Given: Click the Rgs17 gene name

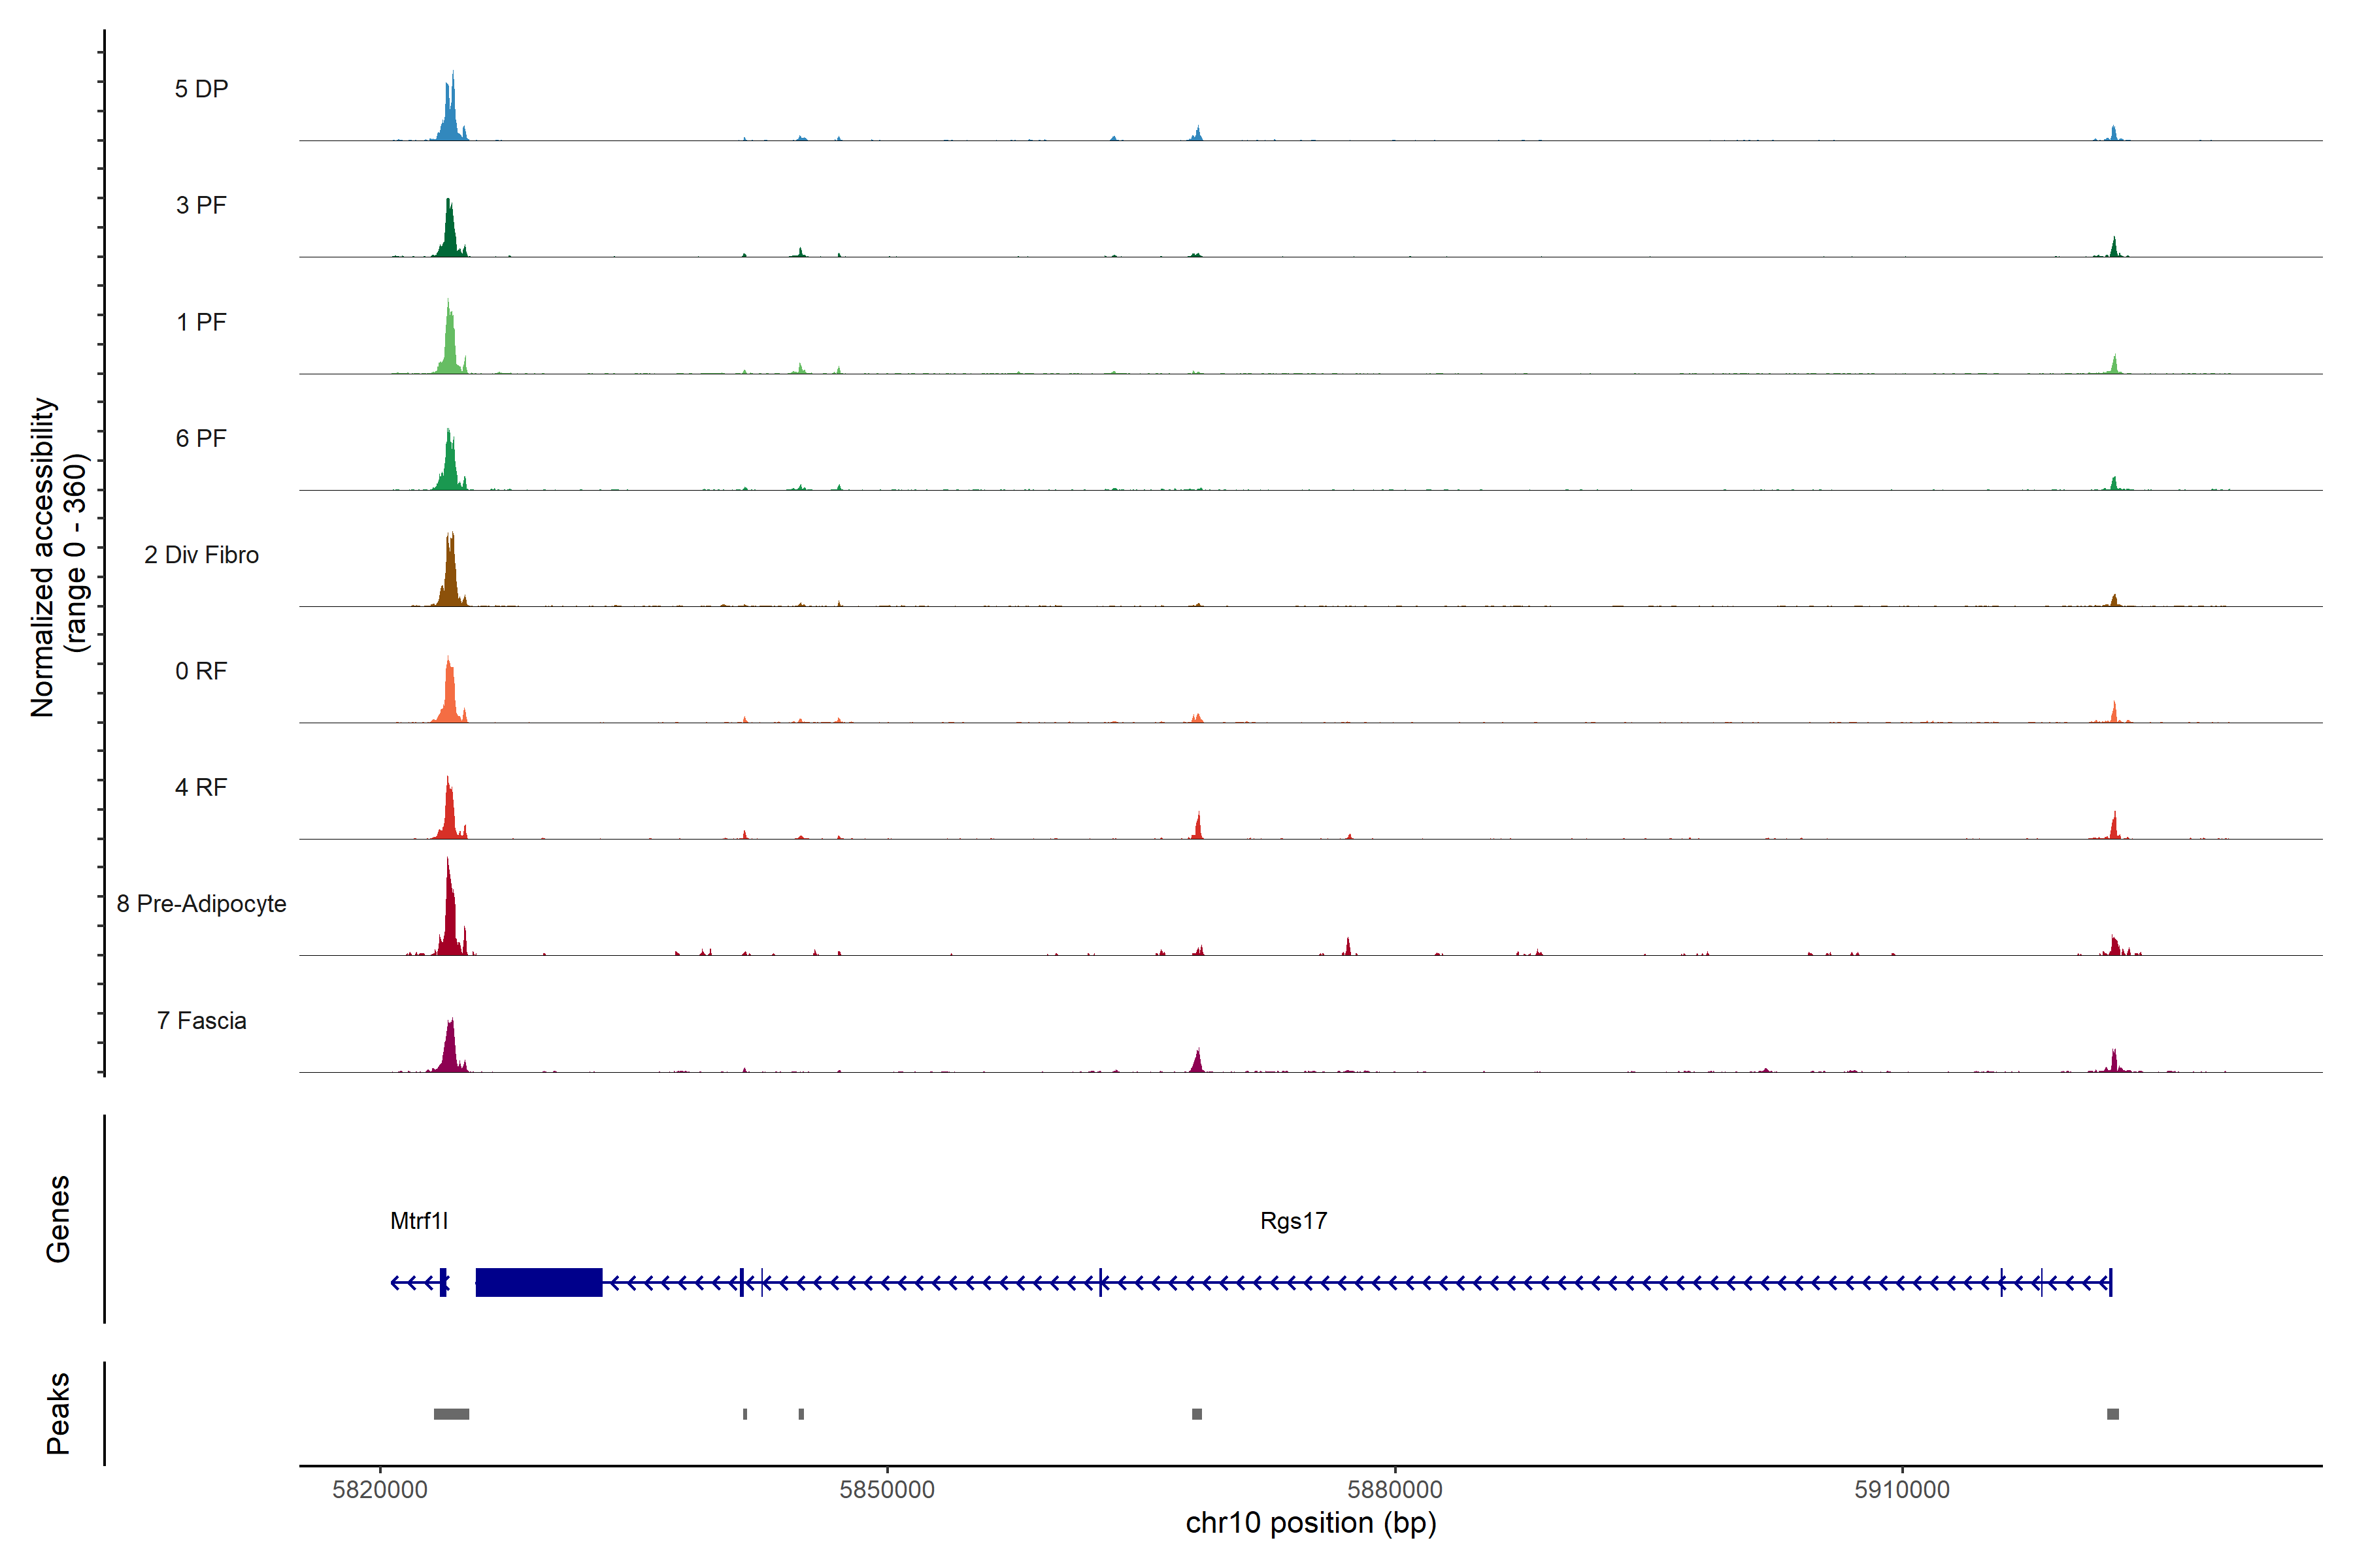Looking at the screenshot, I should pos(1293,1220).
